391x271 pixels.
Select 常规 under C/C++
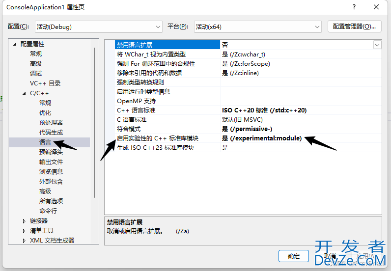click(45, 103)
